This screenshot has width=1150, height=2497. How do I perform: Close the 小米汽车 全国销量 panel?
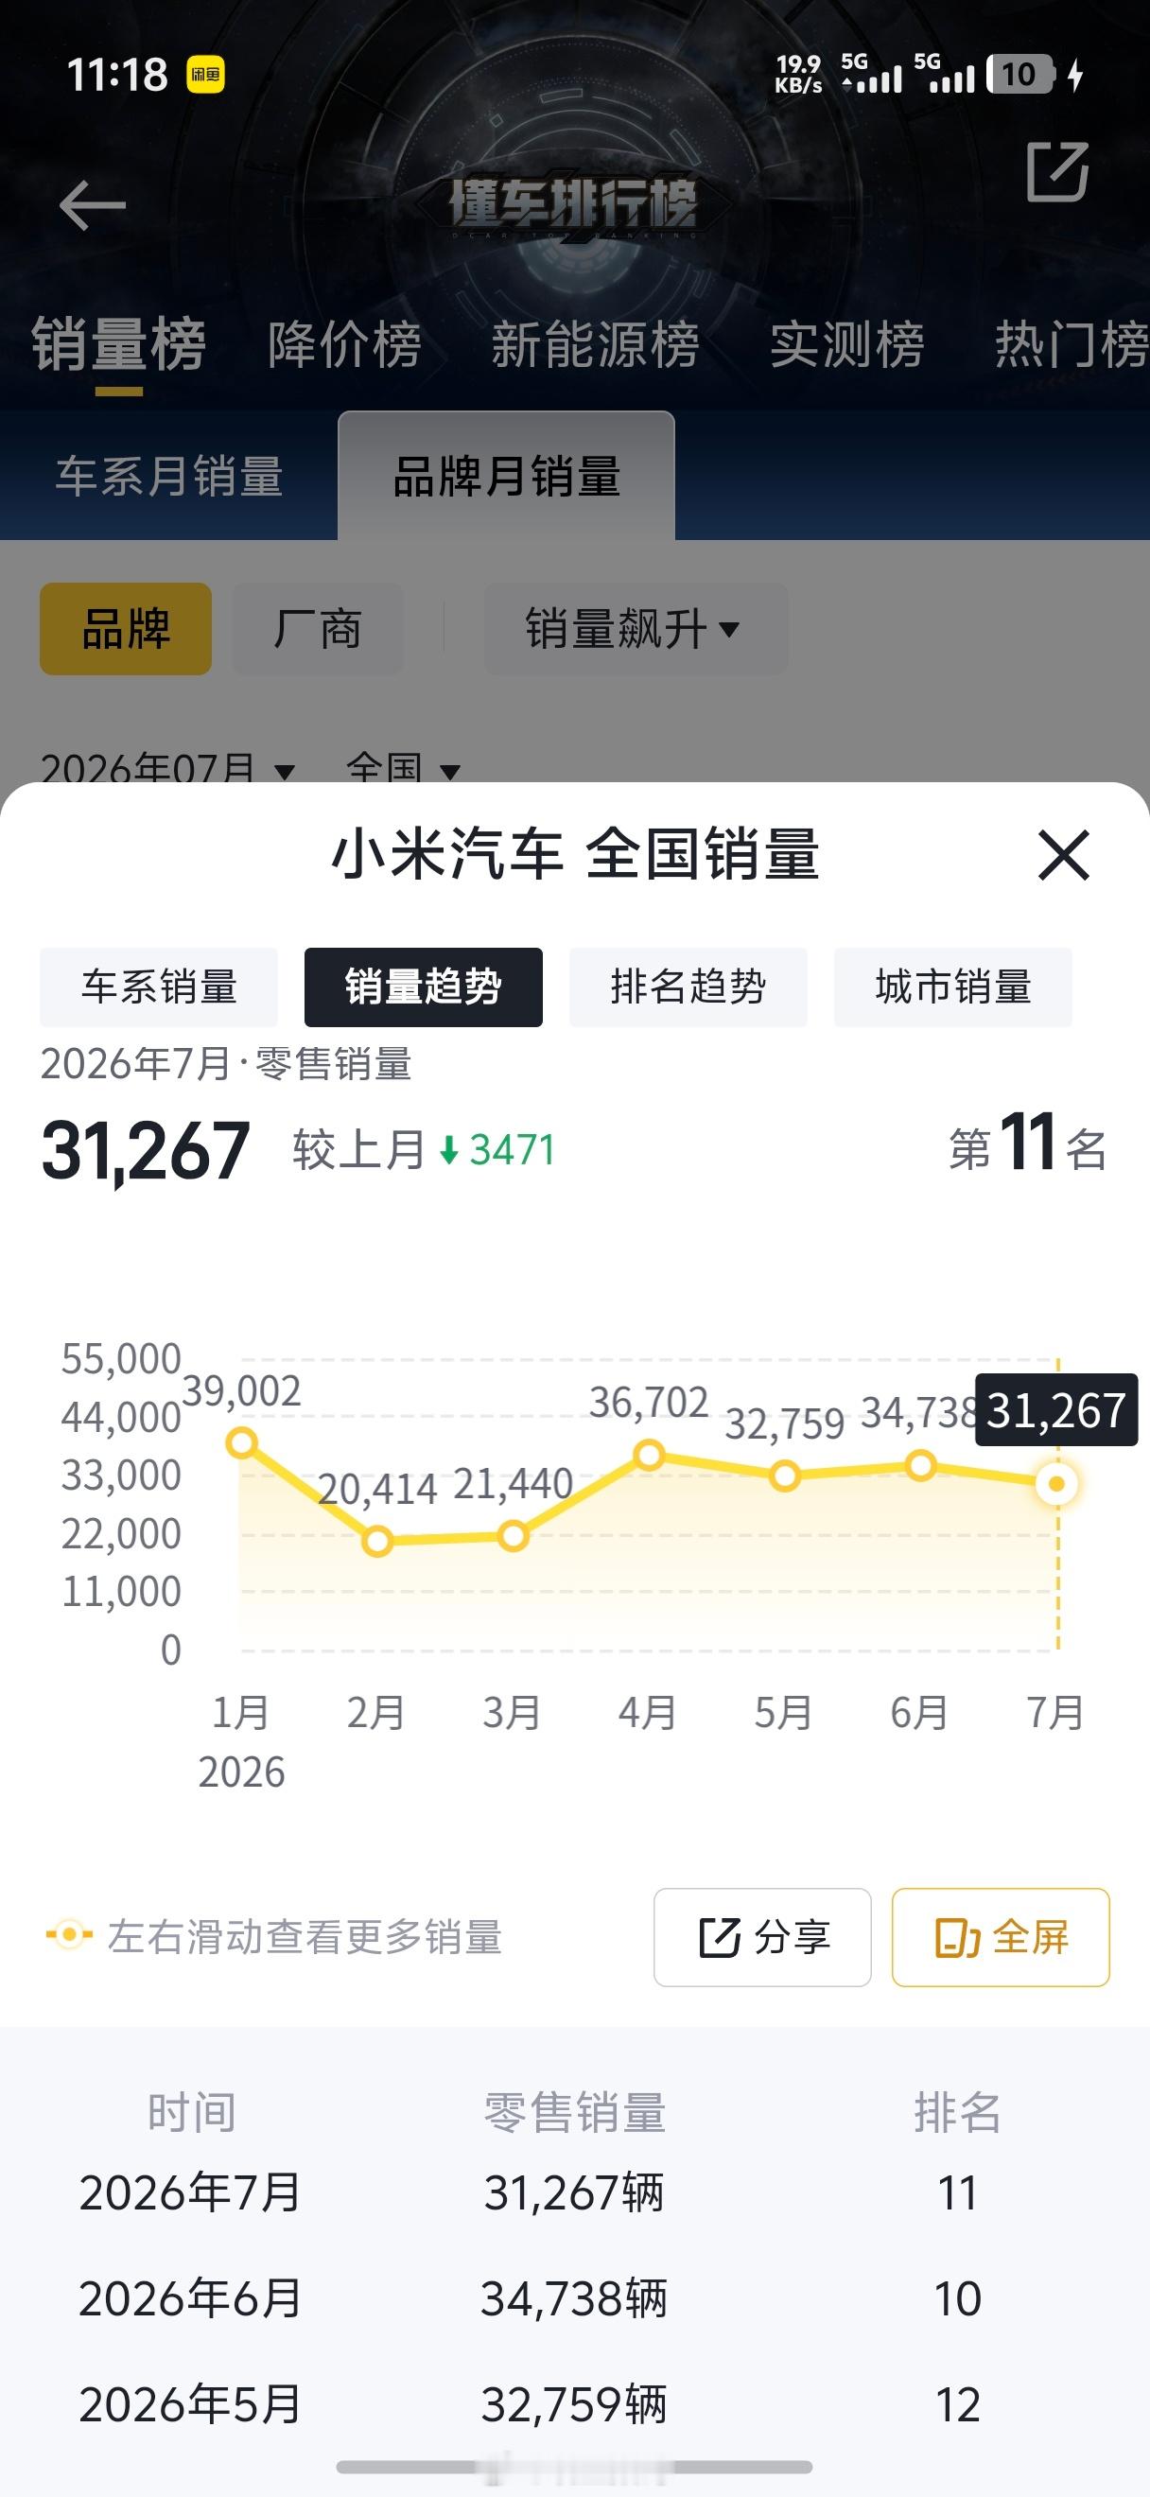pyautogui.click(x=1064, y=855)
